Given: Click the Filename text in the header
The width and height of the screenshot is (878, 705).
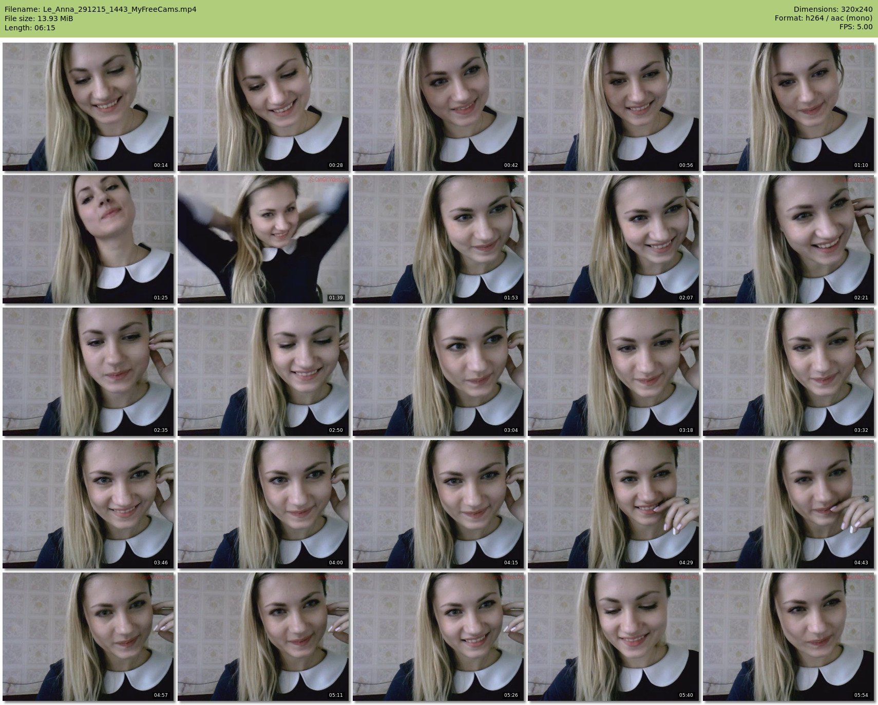Looking at the screenshot, I should pos(101,9).
